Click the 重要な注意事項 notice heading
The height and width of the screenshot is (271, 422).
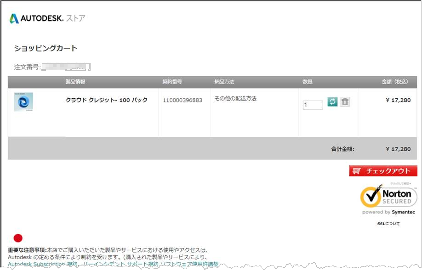click(x=27, y=250)
